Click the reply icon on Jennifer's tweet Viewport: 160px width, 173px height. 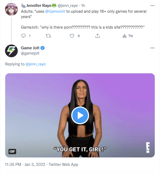23,36
